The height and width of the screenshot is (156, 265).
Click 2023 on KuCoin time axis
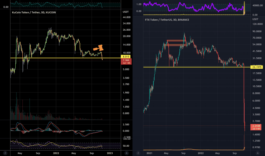110,153
